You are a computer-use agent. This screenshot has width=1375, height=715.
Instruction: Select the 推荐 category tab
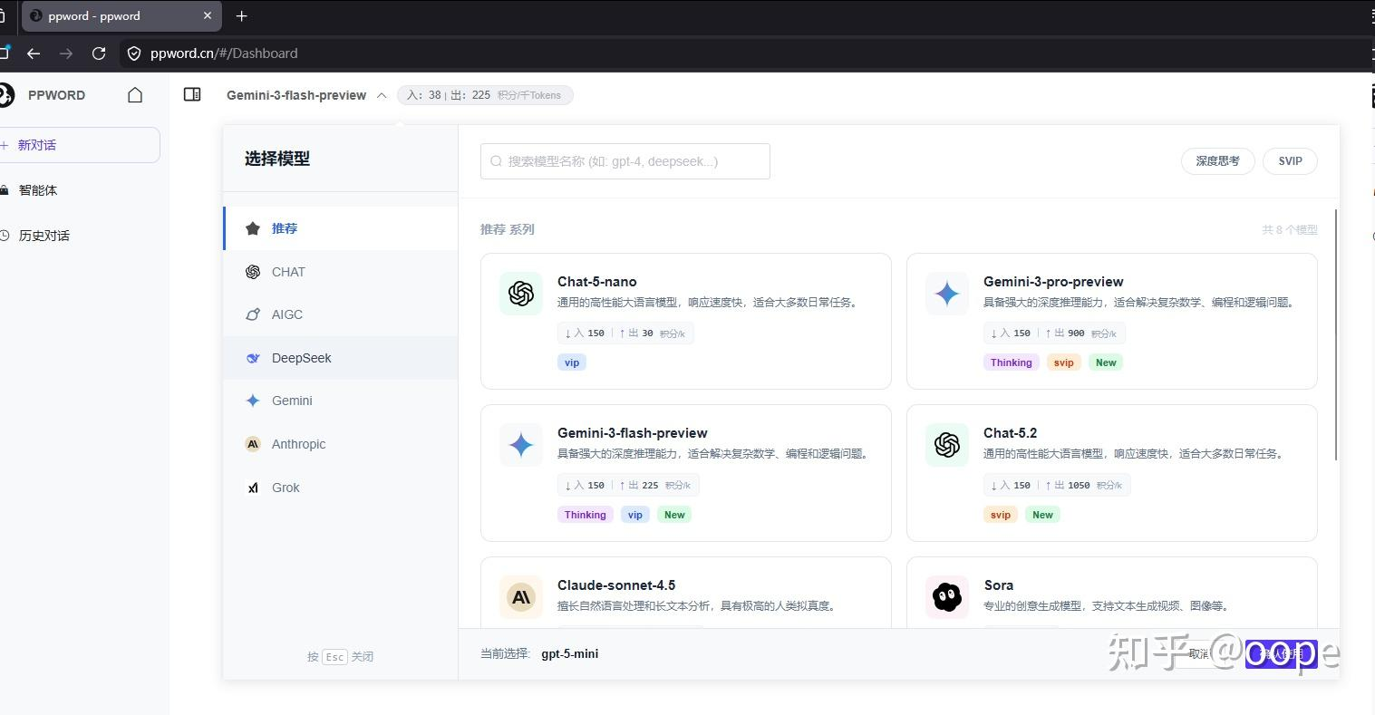coord(341,228)
